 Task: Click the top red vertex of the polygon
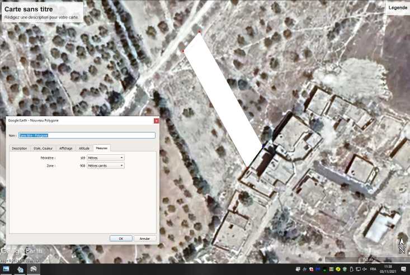199,32
